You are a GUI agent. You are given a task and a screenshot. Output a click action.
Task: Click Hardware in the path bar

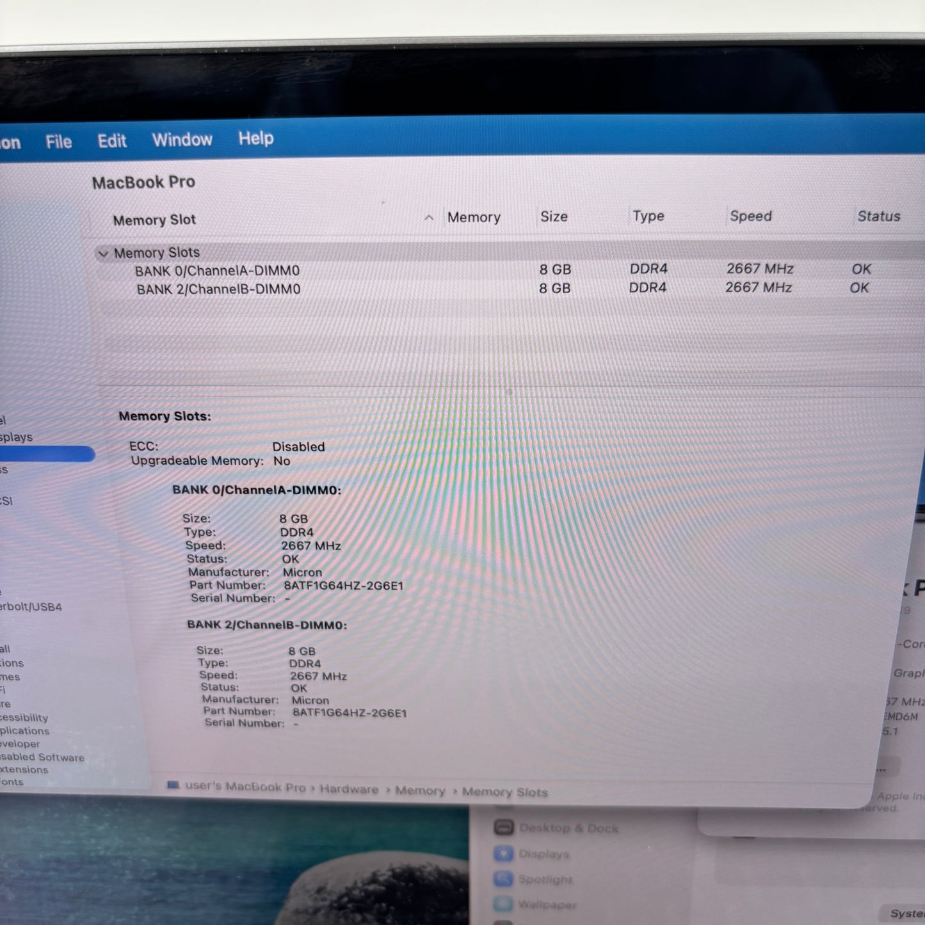click(x=349, y=789)
